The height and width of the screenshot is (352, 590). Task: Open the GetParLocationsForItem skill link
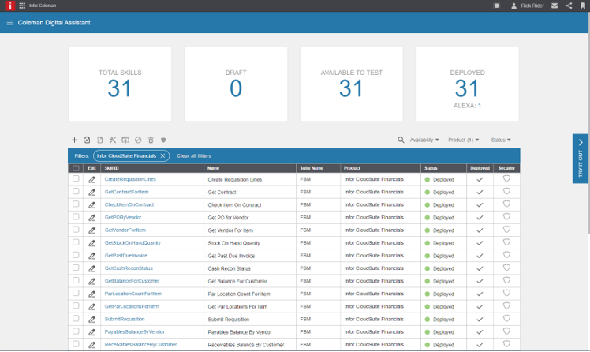click(131, 306)
